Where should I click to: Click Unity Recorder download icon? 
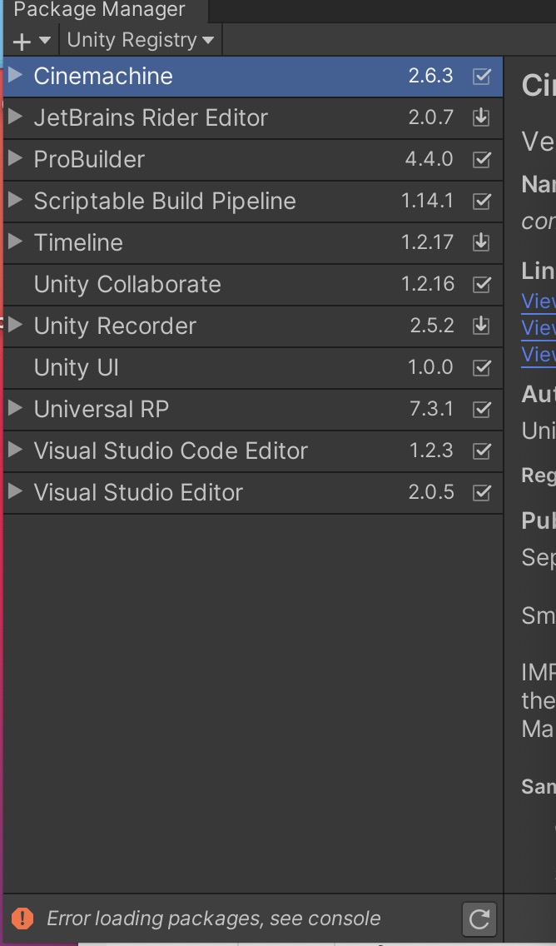click(480, 326)
